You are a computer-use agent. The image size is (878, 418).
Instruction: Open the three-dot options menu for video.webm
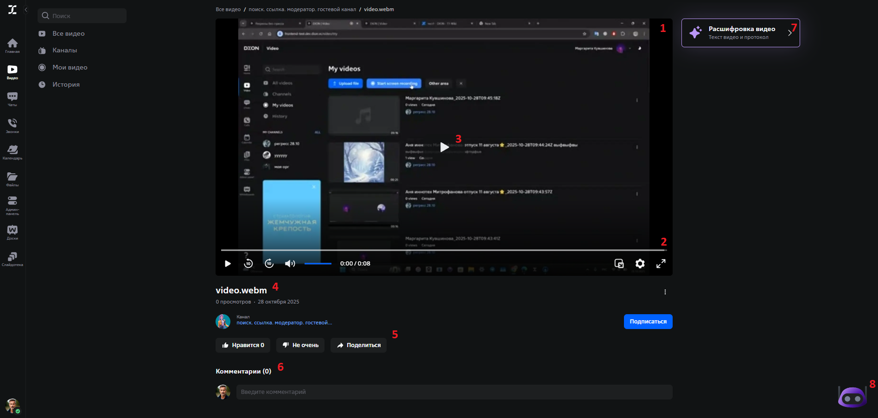[665, 292]
